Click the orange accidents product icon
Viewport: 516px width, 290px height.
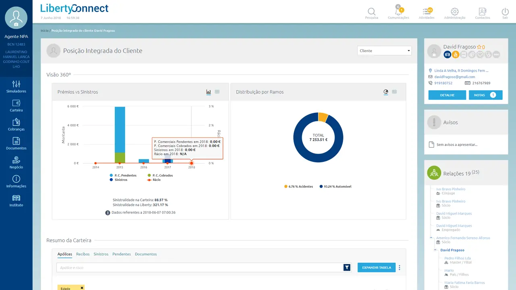(x=456, y=55)
